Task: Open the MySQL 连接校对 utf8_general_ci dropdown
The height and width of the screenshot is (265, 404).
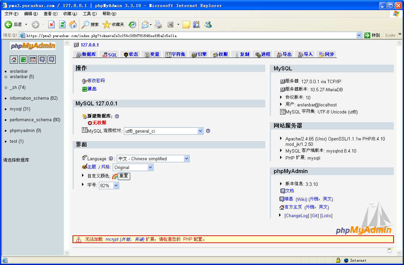Action: [x=164, y=131]
